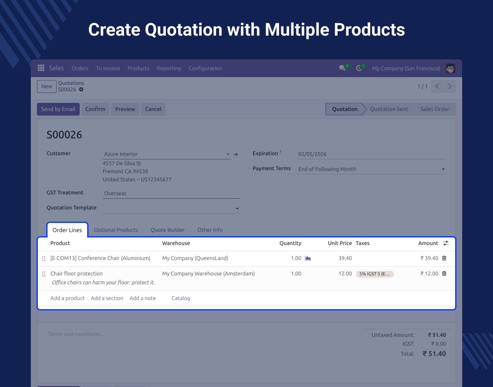Click the Chair floor protection product cell
Screen dimensions: 493x387
click(77, 274)
